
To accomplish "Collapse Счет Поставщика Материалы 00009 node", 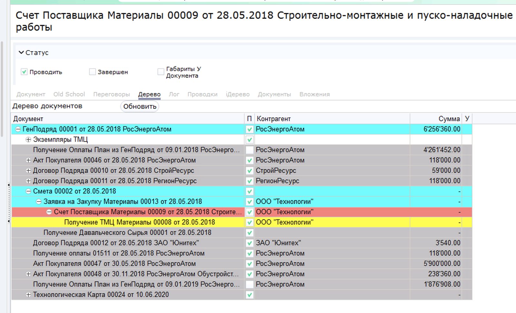I will click(x=49, y=212).
